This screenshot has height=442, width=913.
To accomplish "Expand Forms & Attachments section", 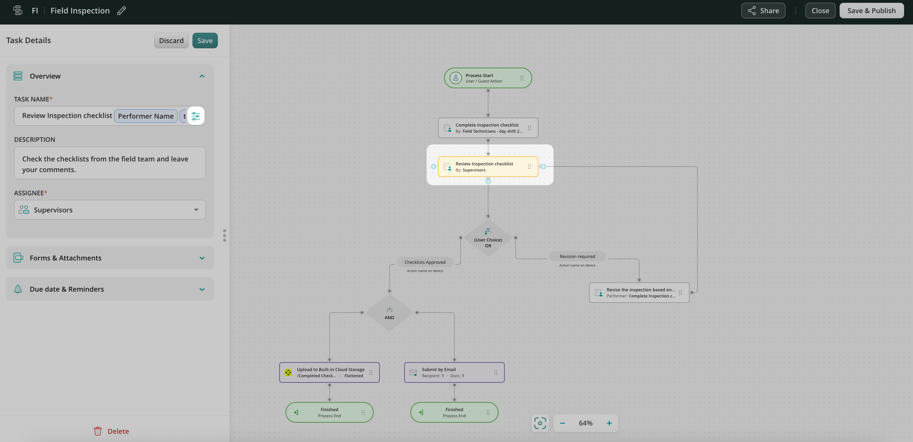I will click(202, 258).
